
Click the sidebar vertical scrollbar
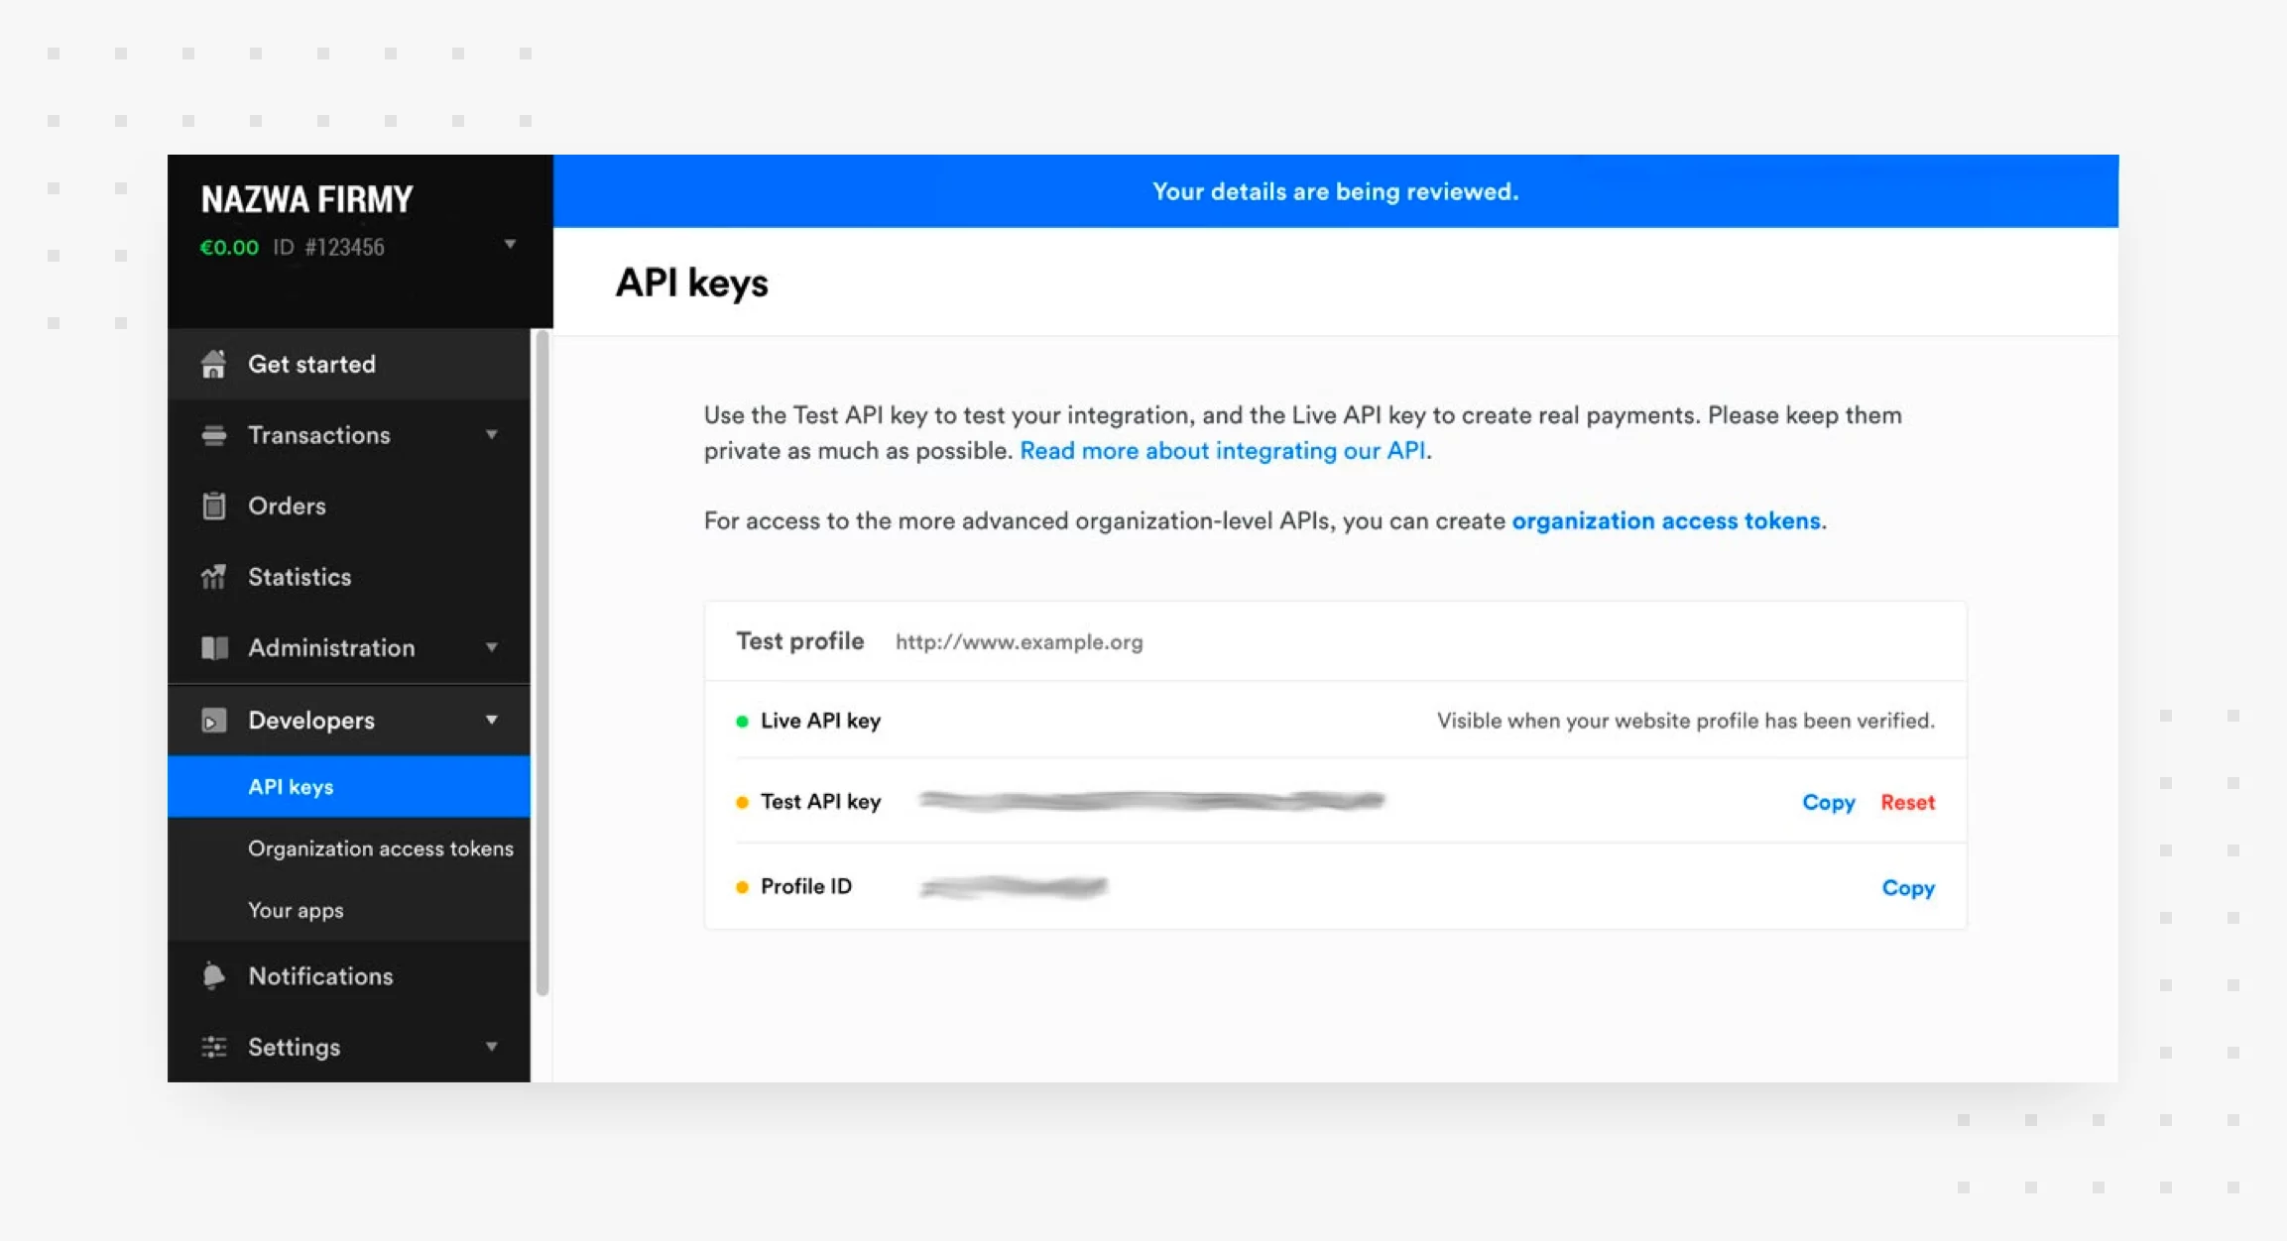[542, 664]
